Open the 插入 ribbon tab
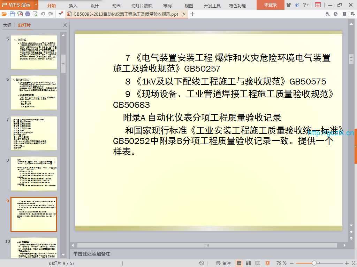The height and width of the screenshot is (267, 357). (x=73, y=6)
